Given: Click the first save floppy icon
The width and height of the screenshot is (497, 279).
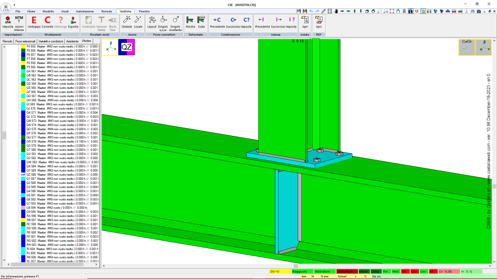Looking at the screenshot, I should point(299,11).
